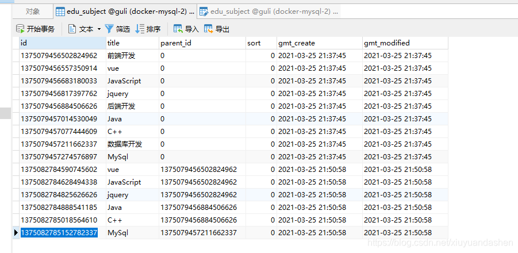Click the title column header
The height and width of the screenshot is (253, 518).
(132, 43)
